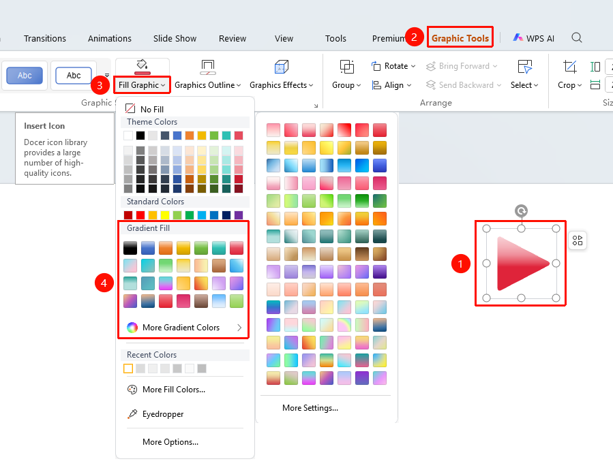Open the Animations tab

click(110, 38)
